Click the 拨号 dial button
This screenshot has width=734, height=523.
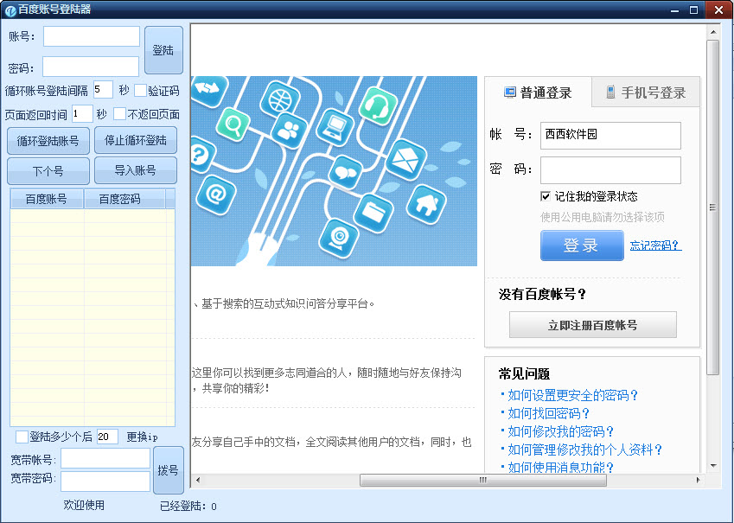(x=168, y=470)
